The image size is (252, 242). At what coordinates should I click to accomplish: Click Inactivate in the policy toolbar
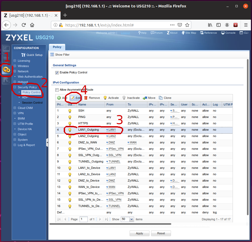click(131, 98)
